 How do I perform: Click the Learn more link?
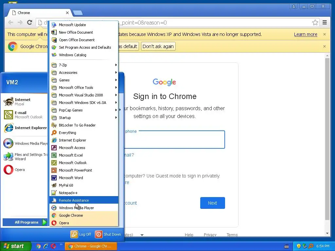pyautogui.click(x=306, y=34)
